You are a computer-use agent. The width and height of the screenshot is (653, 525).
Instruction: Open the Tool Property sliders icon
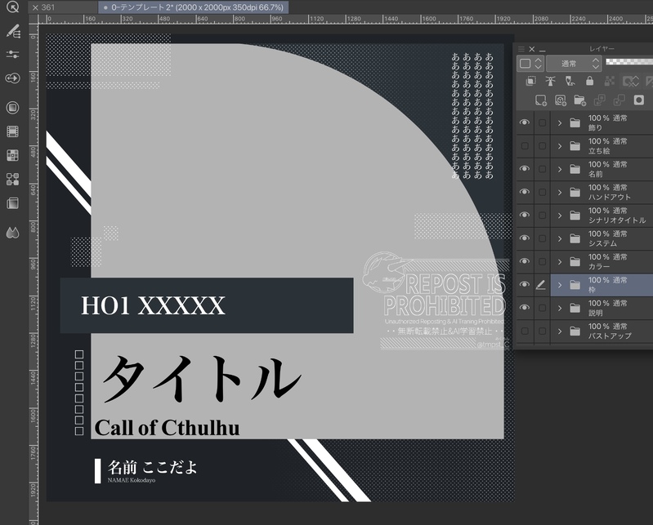[x=13, y=55]
